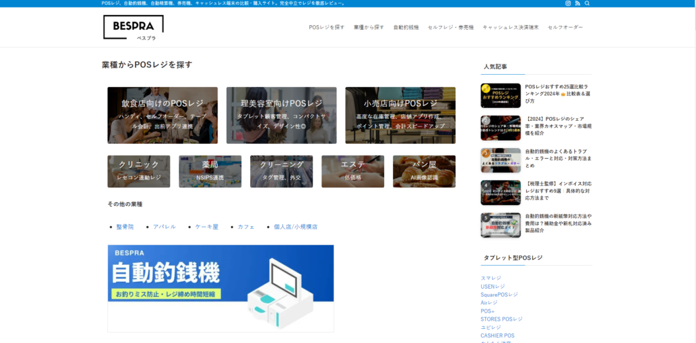This screenshot has width=696, height=343.
Task: Follow the STORES POSレジ sidebar link
Action: click(502, 319)
